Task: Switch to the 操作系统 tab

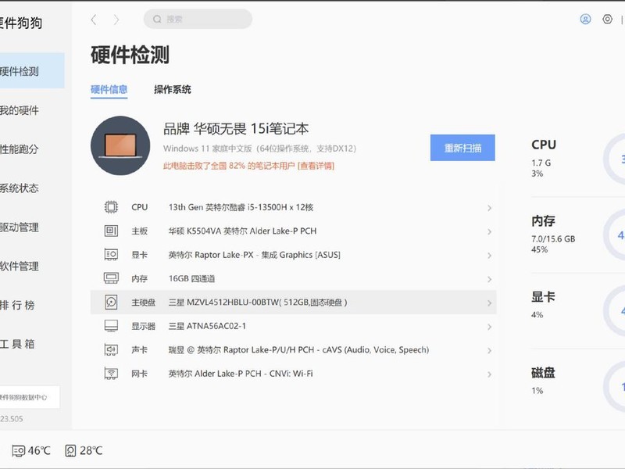Action: 173,89
